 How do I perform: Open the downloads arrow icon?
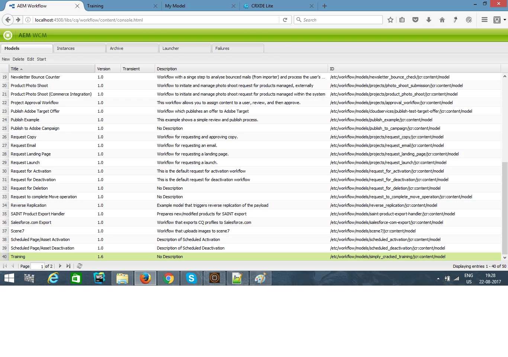(x=429, y=20)
